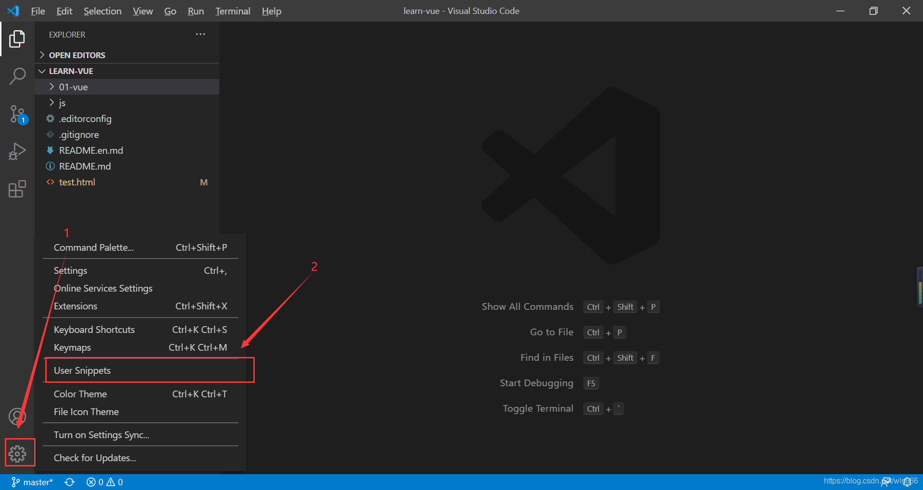
Task: Click the test.html file icon
Action: tap(50, 182)
